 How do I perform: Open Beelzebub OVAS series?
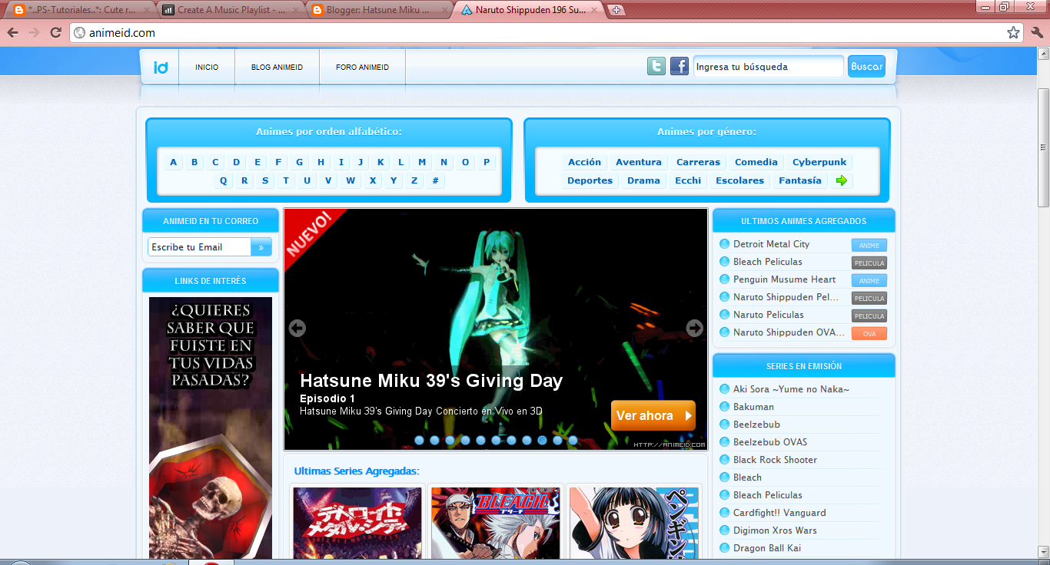click(x=770, y=442)
